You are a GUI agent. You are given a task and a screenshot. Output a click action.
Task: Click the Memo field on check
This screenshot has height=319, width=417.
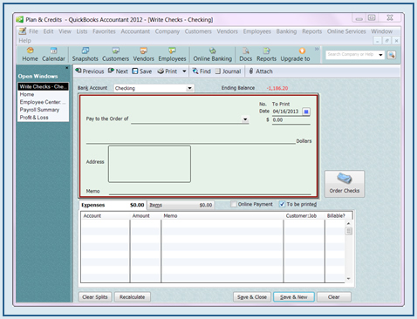click(210, 191)
